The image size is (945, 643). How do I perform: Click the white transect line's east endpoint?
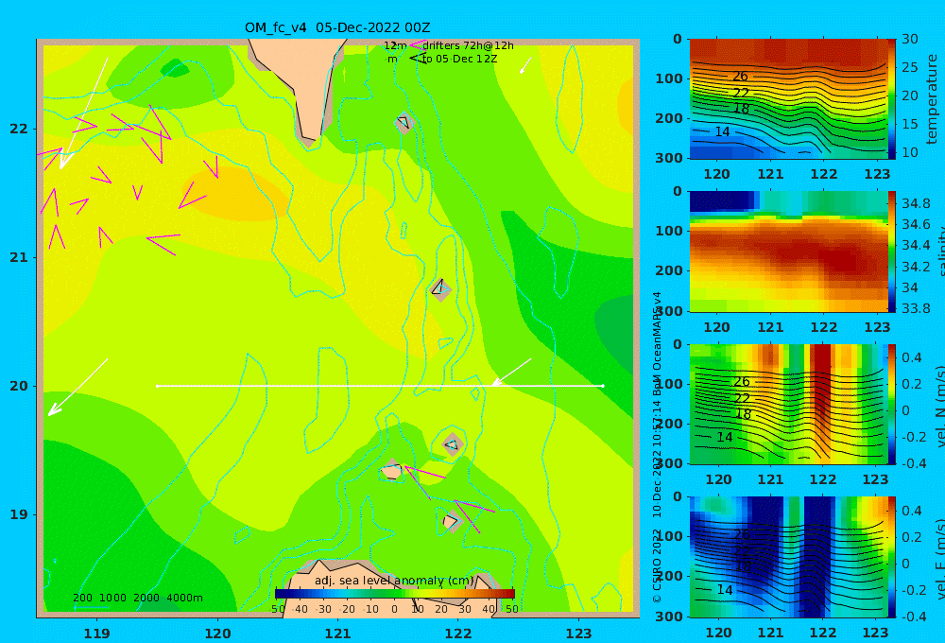pyautogui.click(x=603, y=386)
